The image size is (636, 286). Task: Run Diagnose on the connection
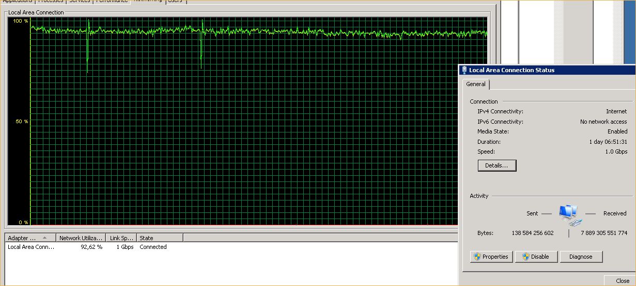point(581,257)
